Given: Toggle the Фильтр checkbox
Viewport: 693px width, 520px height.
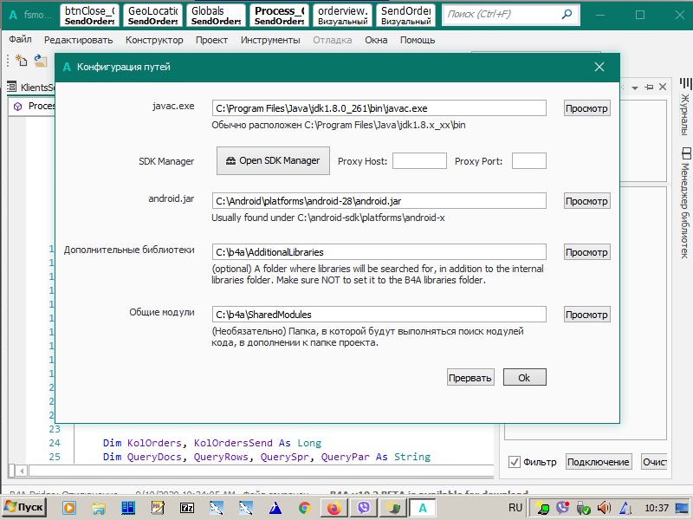Looking at the screenshot, I should [514, 462].
